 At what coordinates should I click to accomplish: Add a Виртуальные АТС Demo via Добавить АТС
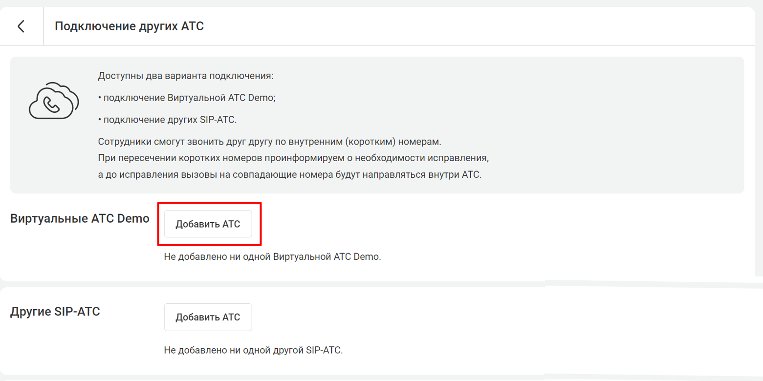click(x=208, y=224)
